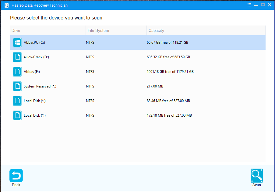Select the 4HowCrack (D:) drive name
275x192 pixels.
coord(36,57)
